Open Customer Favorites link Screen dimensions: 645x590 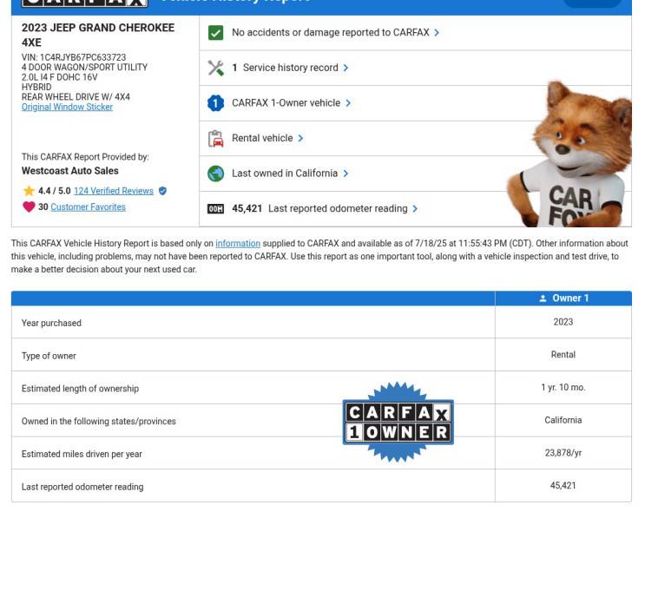tap(88, 206)
